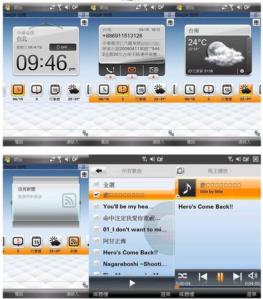Image resolution: width=263 pixels, height=299 pixels.
Task: Tap 沒有新聞 text on the news card
Action: (x=27, y=189)
